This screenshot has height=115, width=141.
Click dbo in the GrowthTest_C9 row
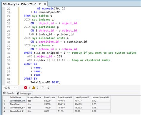tap(35, 101)
